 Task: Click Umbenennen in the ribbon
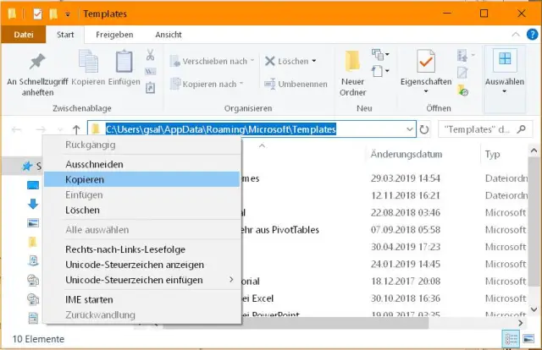click(296, 84)
